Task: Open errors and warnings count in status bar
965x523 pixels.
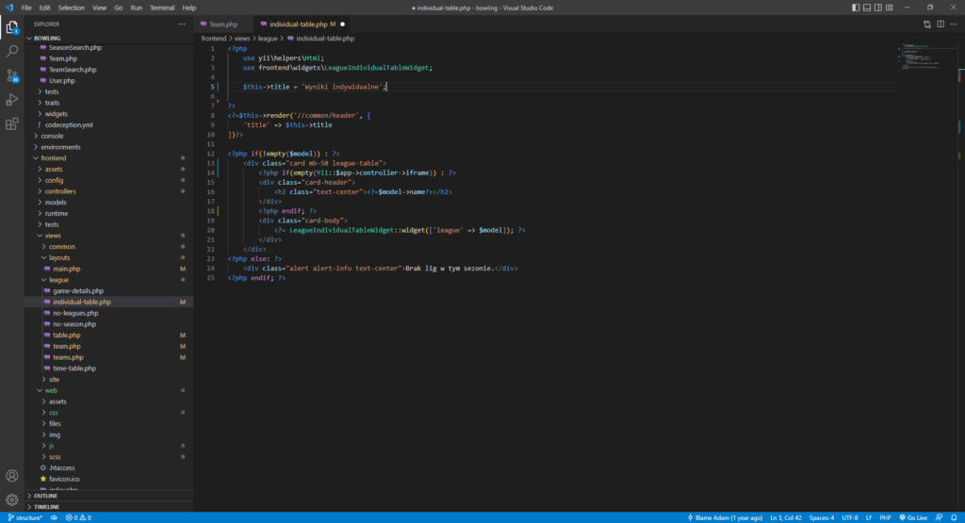Action: click(78, 517)
